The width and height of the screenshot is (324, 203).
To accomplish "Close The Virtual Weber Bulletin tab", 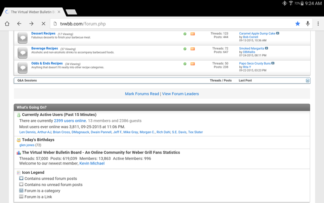I will 59,12.
